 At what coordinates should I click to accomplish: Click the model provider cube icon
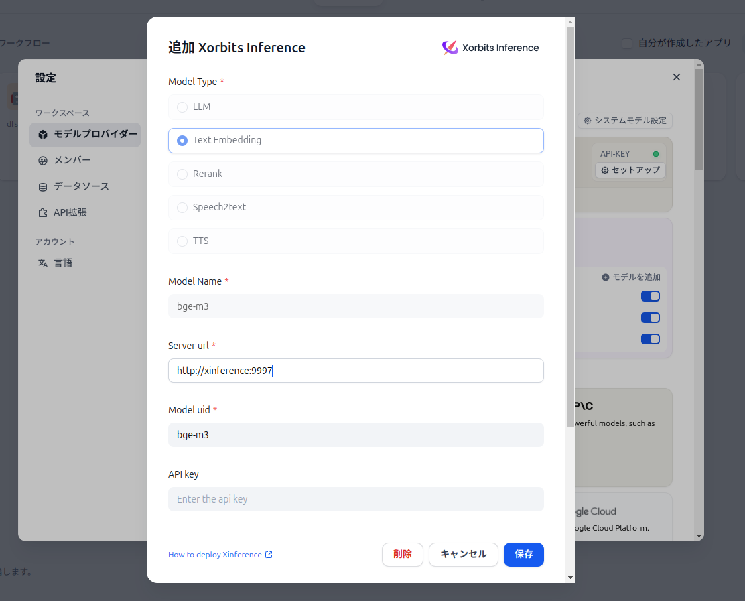pos(43,135)
